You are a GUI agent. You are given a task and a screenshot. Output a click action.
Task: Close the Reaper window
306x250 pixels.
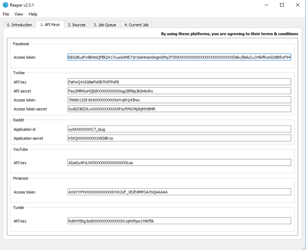pyautogui.click(x=298, y=5)
